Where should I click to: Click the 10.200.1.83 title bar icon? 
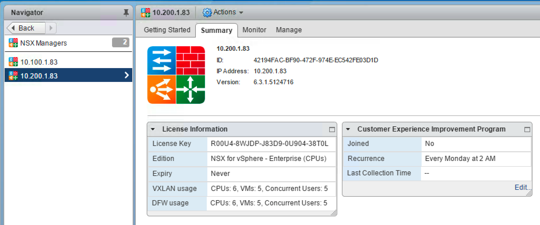146,12
